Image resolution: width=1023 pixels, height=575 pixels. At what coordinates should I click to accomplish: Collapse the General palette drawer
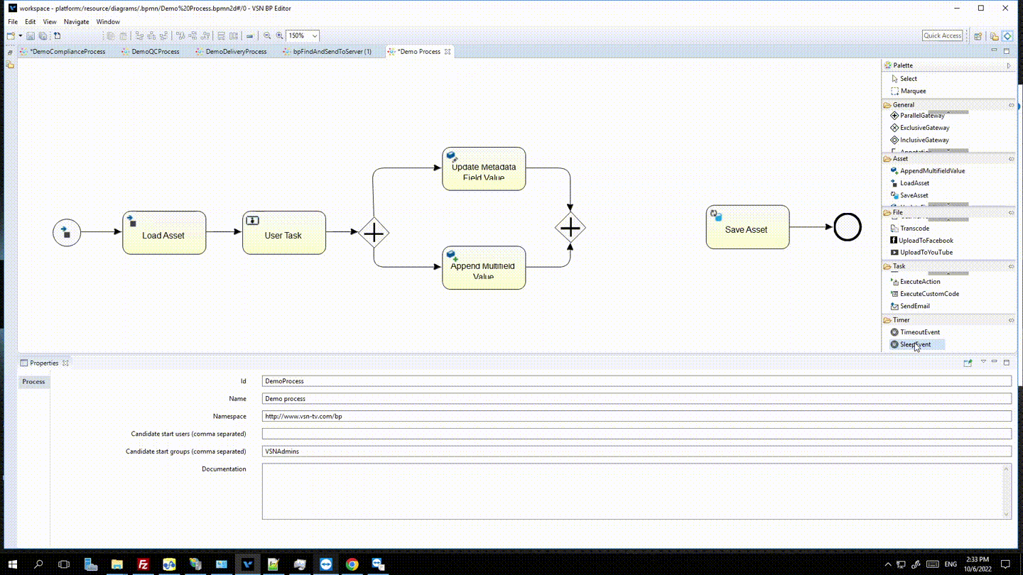coord(1011,105)
